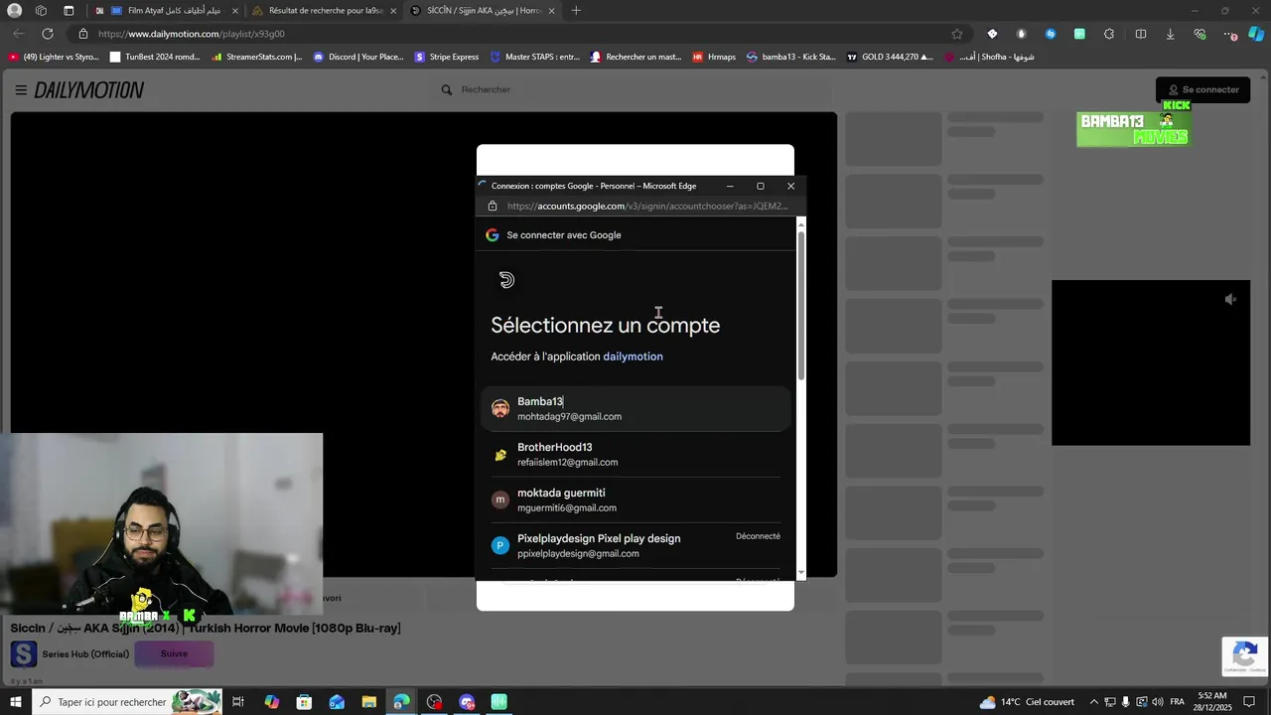
Task: Select the moktada guermiti account
Action: click(635, 500)
